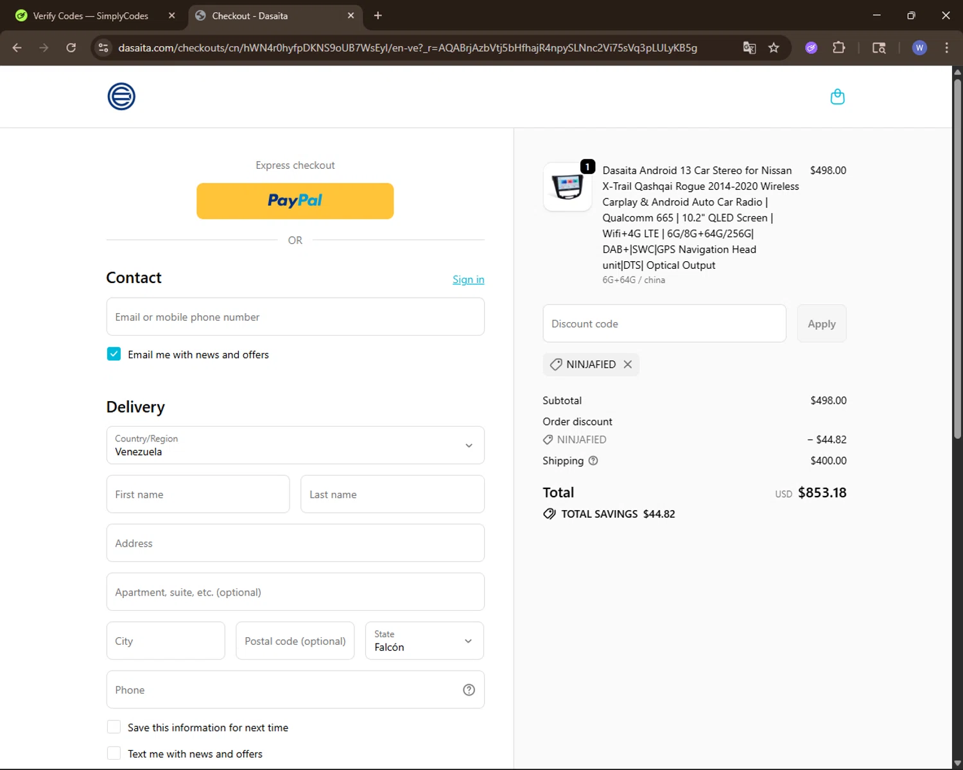This screenshot has height=770, width=963.
Task: Open site information icon in address bar
Action: (x=103, y=47)
